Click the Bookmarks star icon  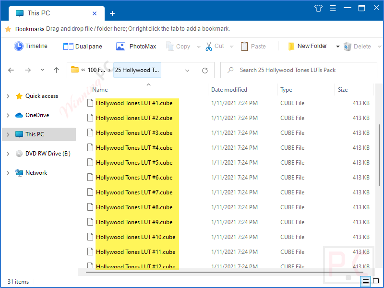click(8, 29)
